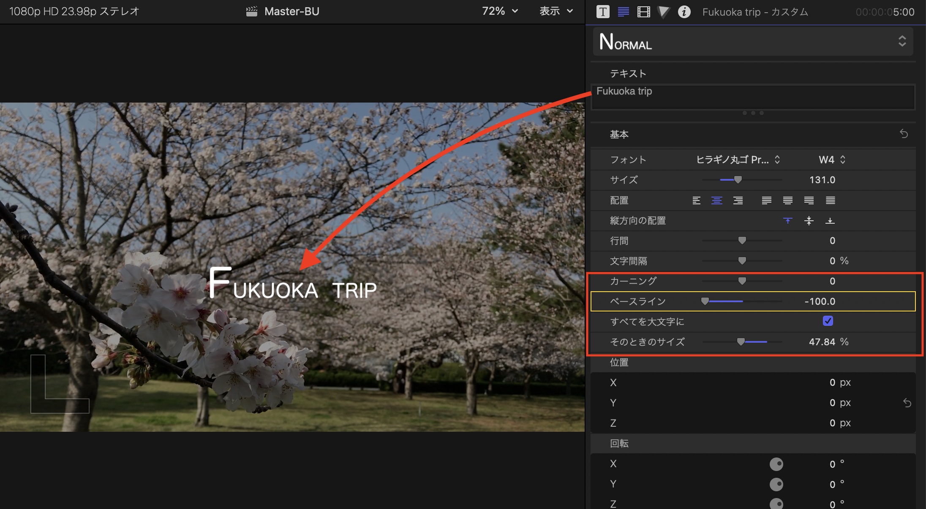Open the Generator inspector funnel icon
Screen dimensions: 926x509
click(x=664, y=12)
